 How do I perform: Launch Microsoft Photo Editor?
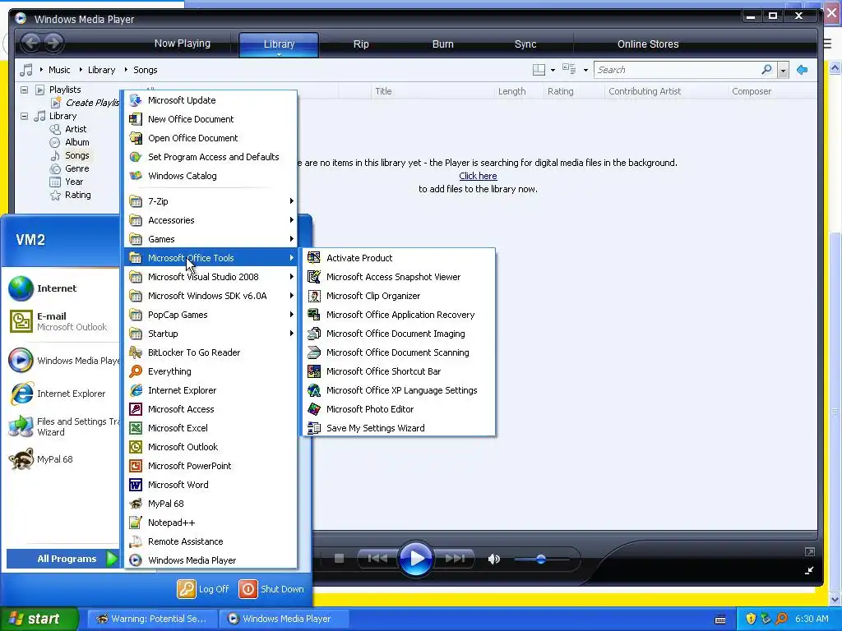[399, 409]
